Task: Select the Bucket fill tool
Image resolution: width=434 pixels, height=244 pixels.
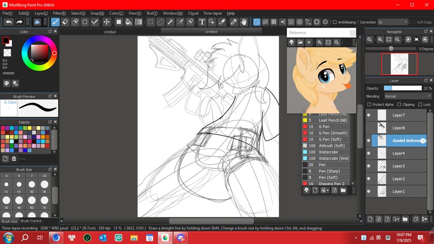Action: [128, 22]
